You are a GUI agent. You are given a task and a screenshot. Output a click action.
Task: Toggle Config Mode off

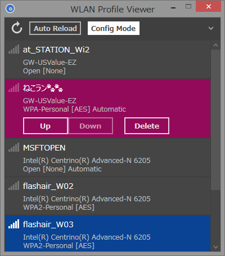coord(114,28)
